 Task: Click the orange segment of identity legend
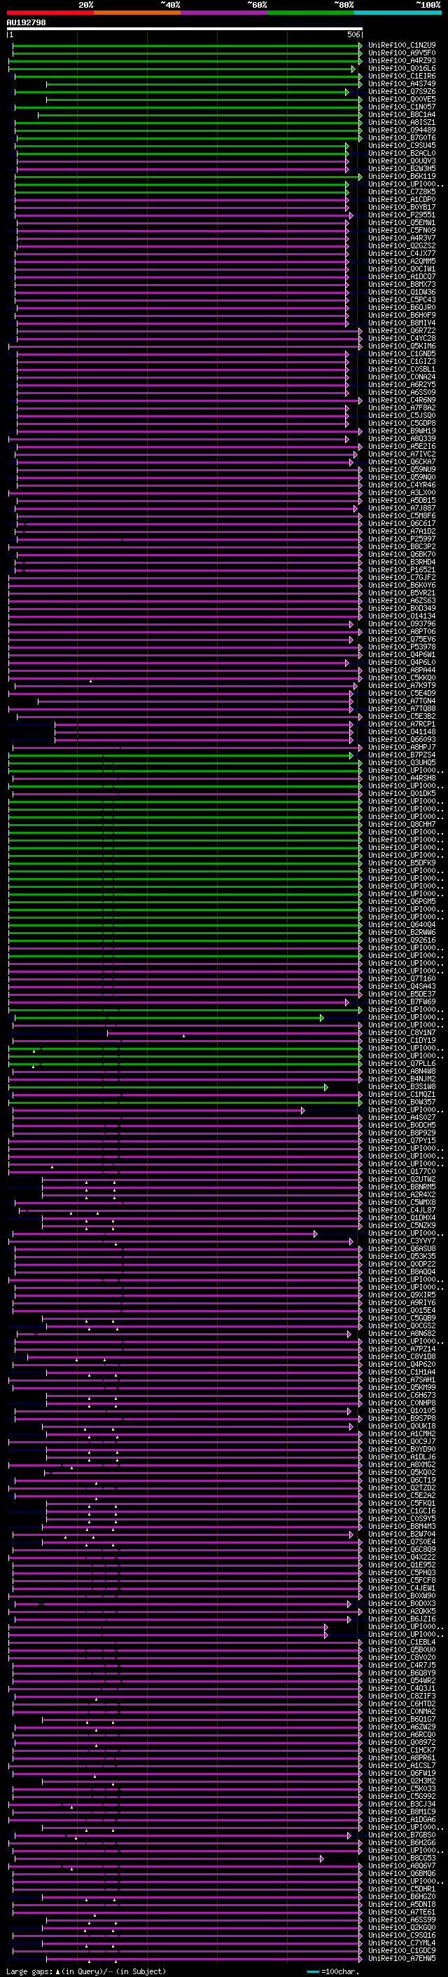[137, 13]
